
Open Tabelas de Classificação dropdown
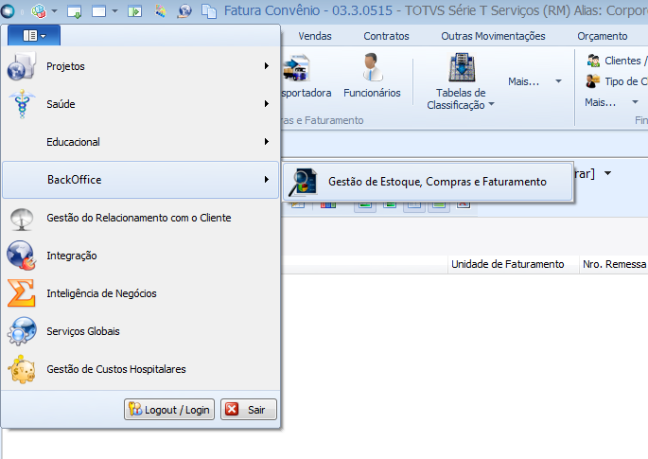pyautogui.click(x=461, y=81)
